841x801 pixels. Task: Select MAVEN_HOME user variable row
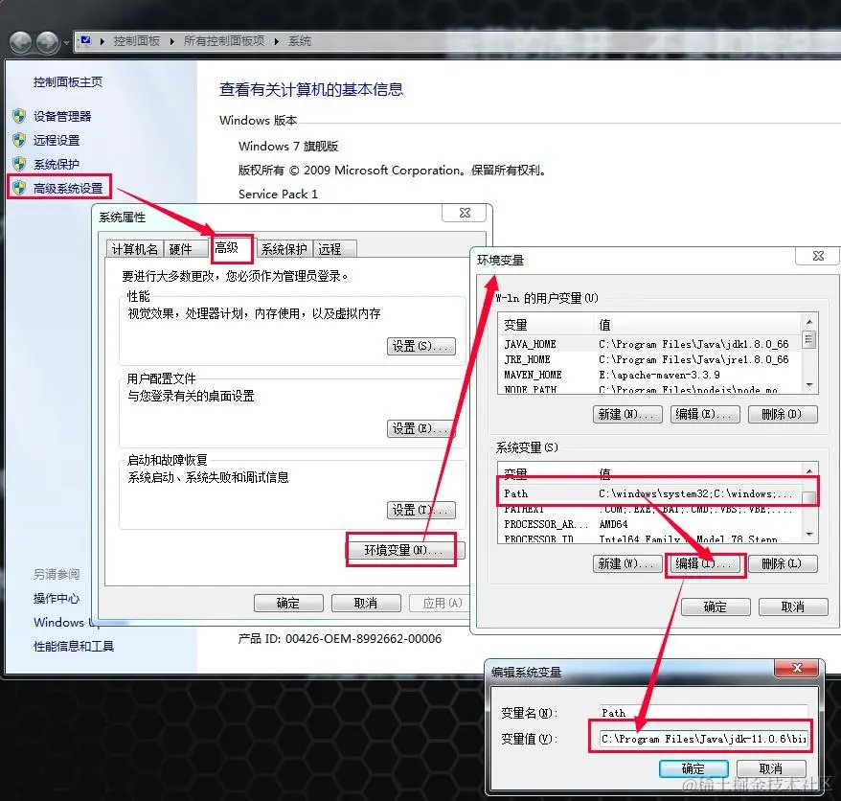(x=649, y=375)
